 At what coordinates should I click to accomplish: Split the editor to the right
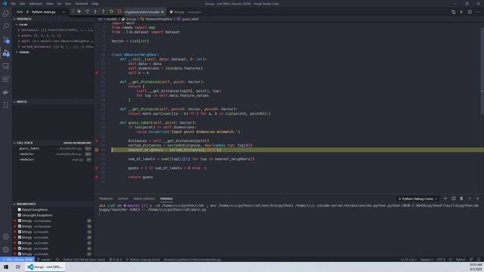pos(470,12)
